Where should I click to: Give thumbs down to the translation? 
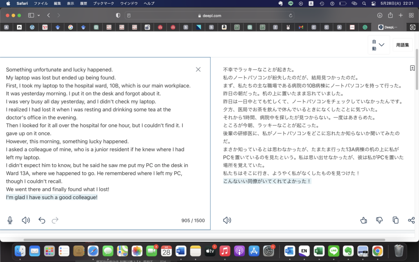[379, 220]
